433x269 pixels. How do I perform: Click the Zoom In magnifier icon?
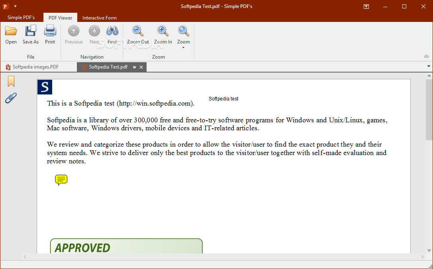pyautogui.click(x=163, y=31)
